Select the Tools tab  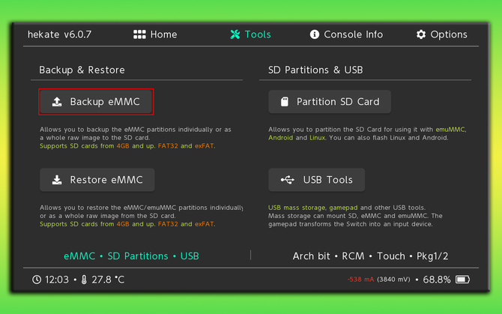(x=250, y=34)
